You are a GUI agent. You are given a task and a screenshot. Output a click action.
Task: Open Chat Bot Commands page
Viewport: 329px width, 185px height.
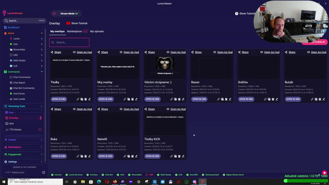24,88
